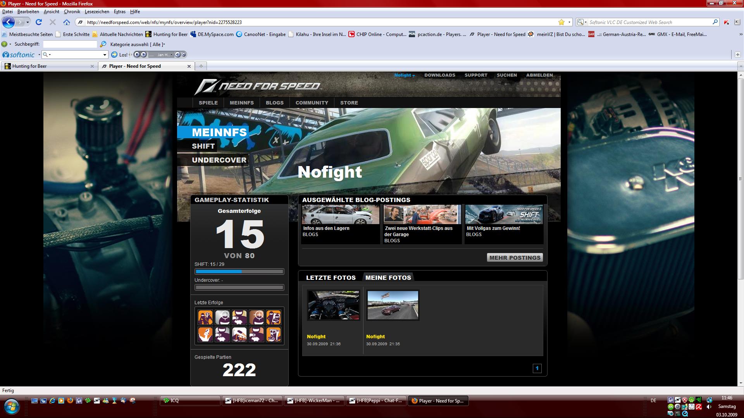
Task: Click the magnifier icon beside Suchbegriff field
Action: (103, 44)
